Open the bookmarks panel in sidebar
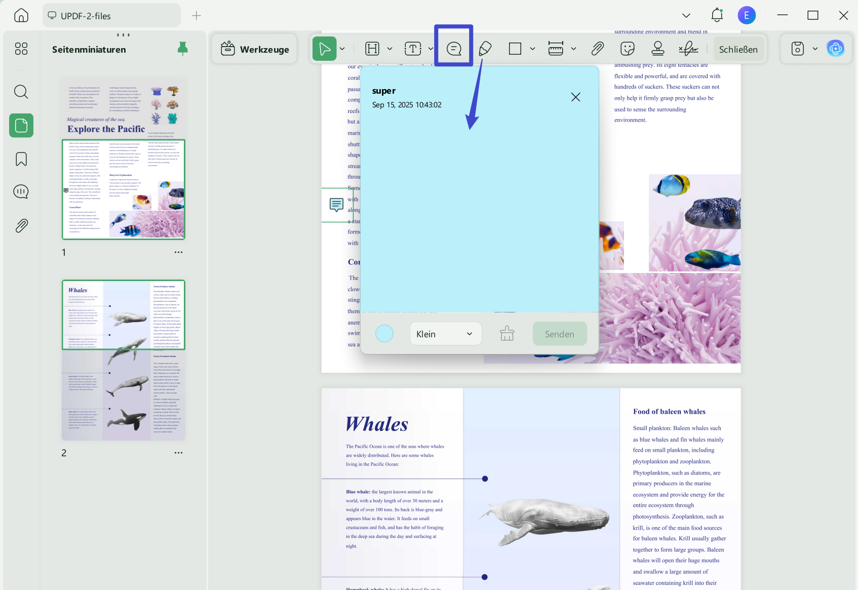Image resolution: width=858 pixels, height=590 pixels. tap(21, 159)
